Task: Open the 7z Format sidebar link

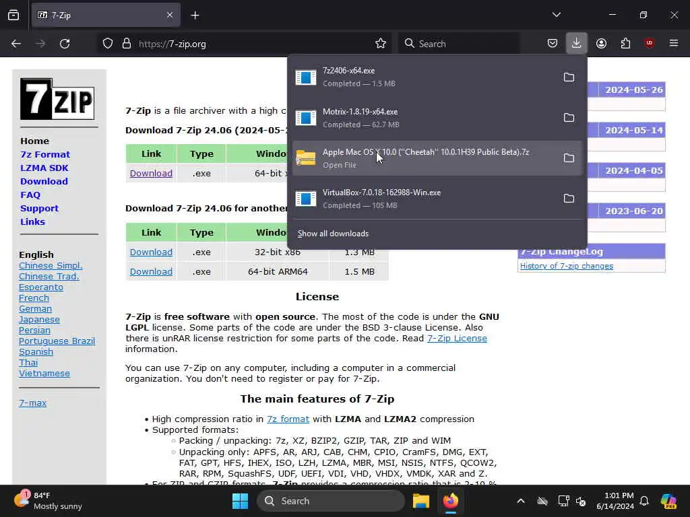Action: click(x=45, y=154)
